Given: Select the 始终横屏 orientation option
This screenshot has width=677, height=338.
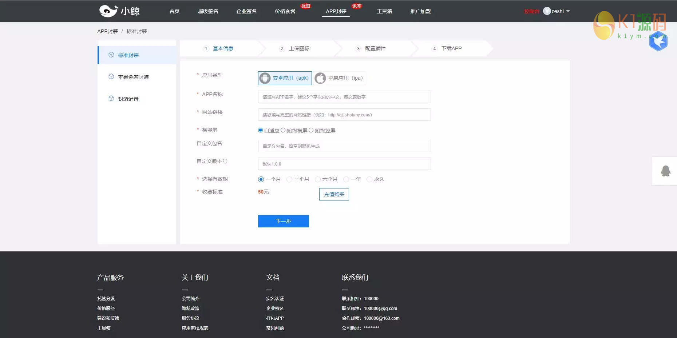Looking at the screenshot, I should point(283,130).
